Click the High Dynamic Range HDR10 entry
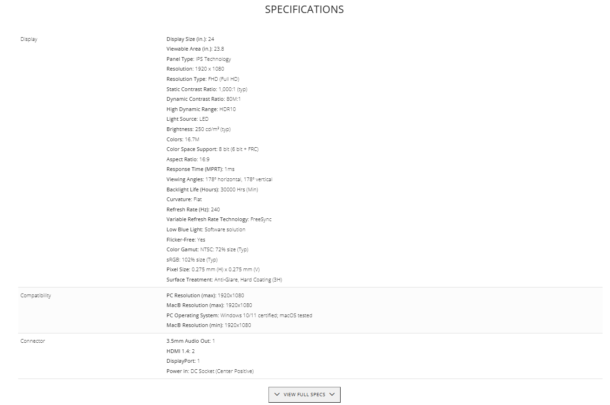The width and height of the screenshot is (610, 405). (x=201, y=109)
